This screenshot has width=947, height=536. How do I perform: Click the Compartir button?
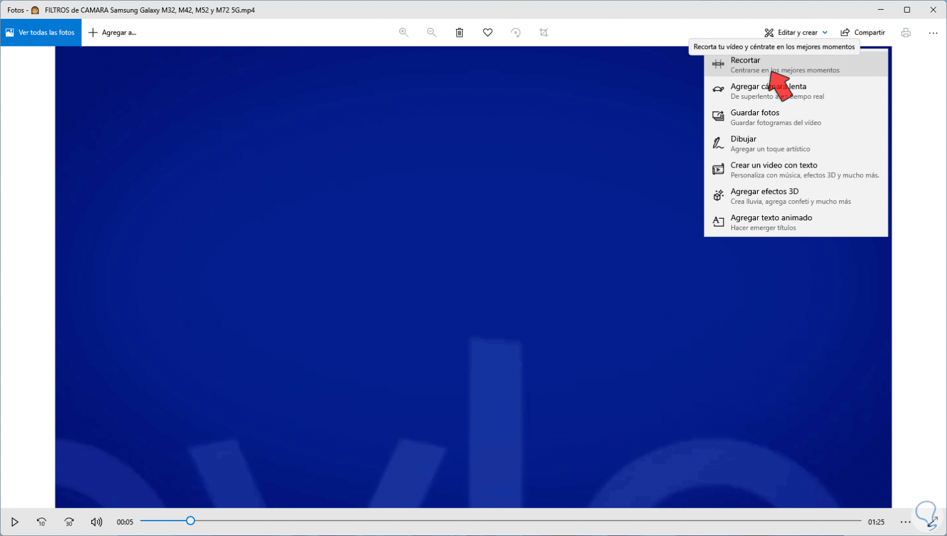coord(863,33)
